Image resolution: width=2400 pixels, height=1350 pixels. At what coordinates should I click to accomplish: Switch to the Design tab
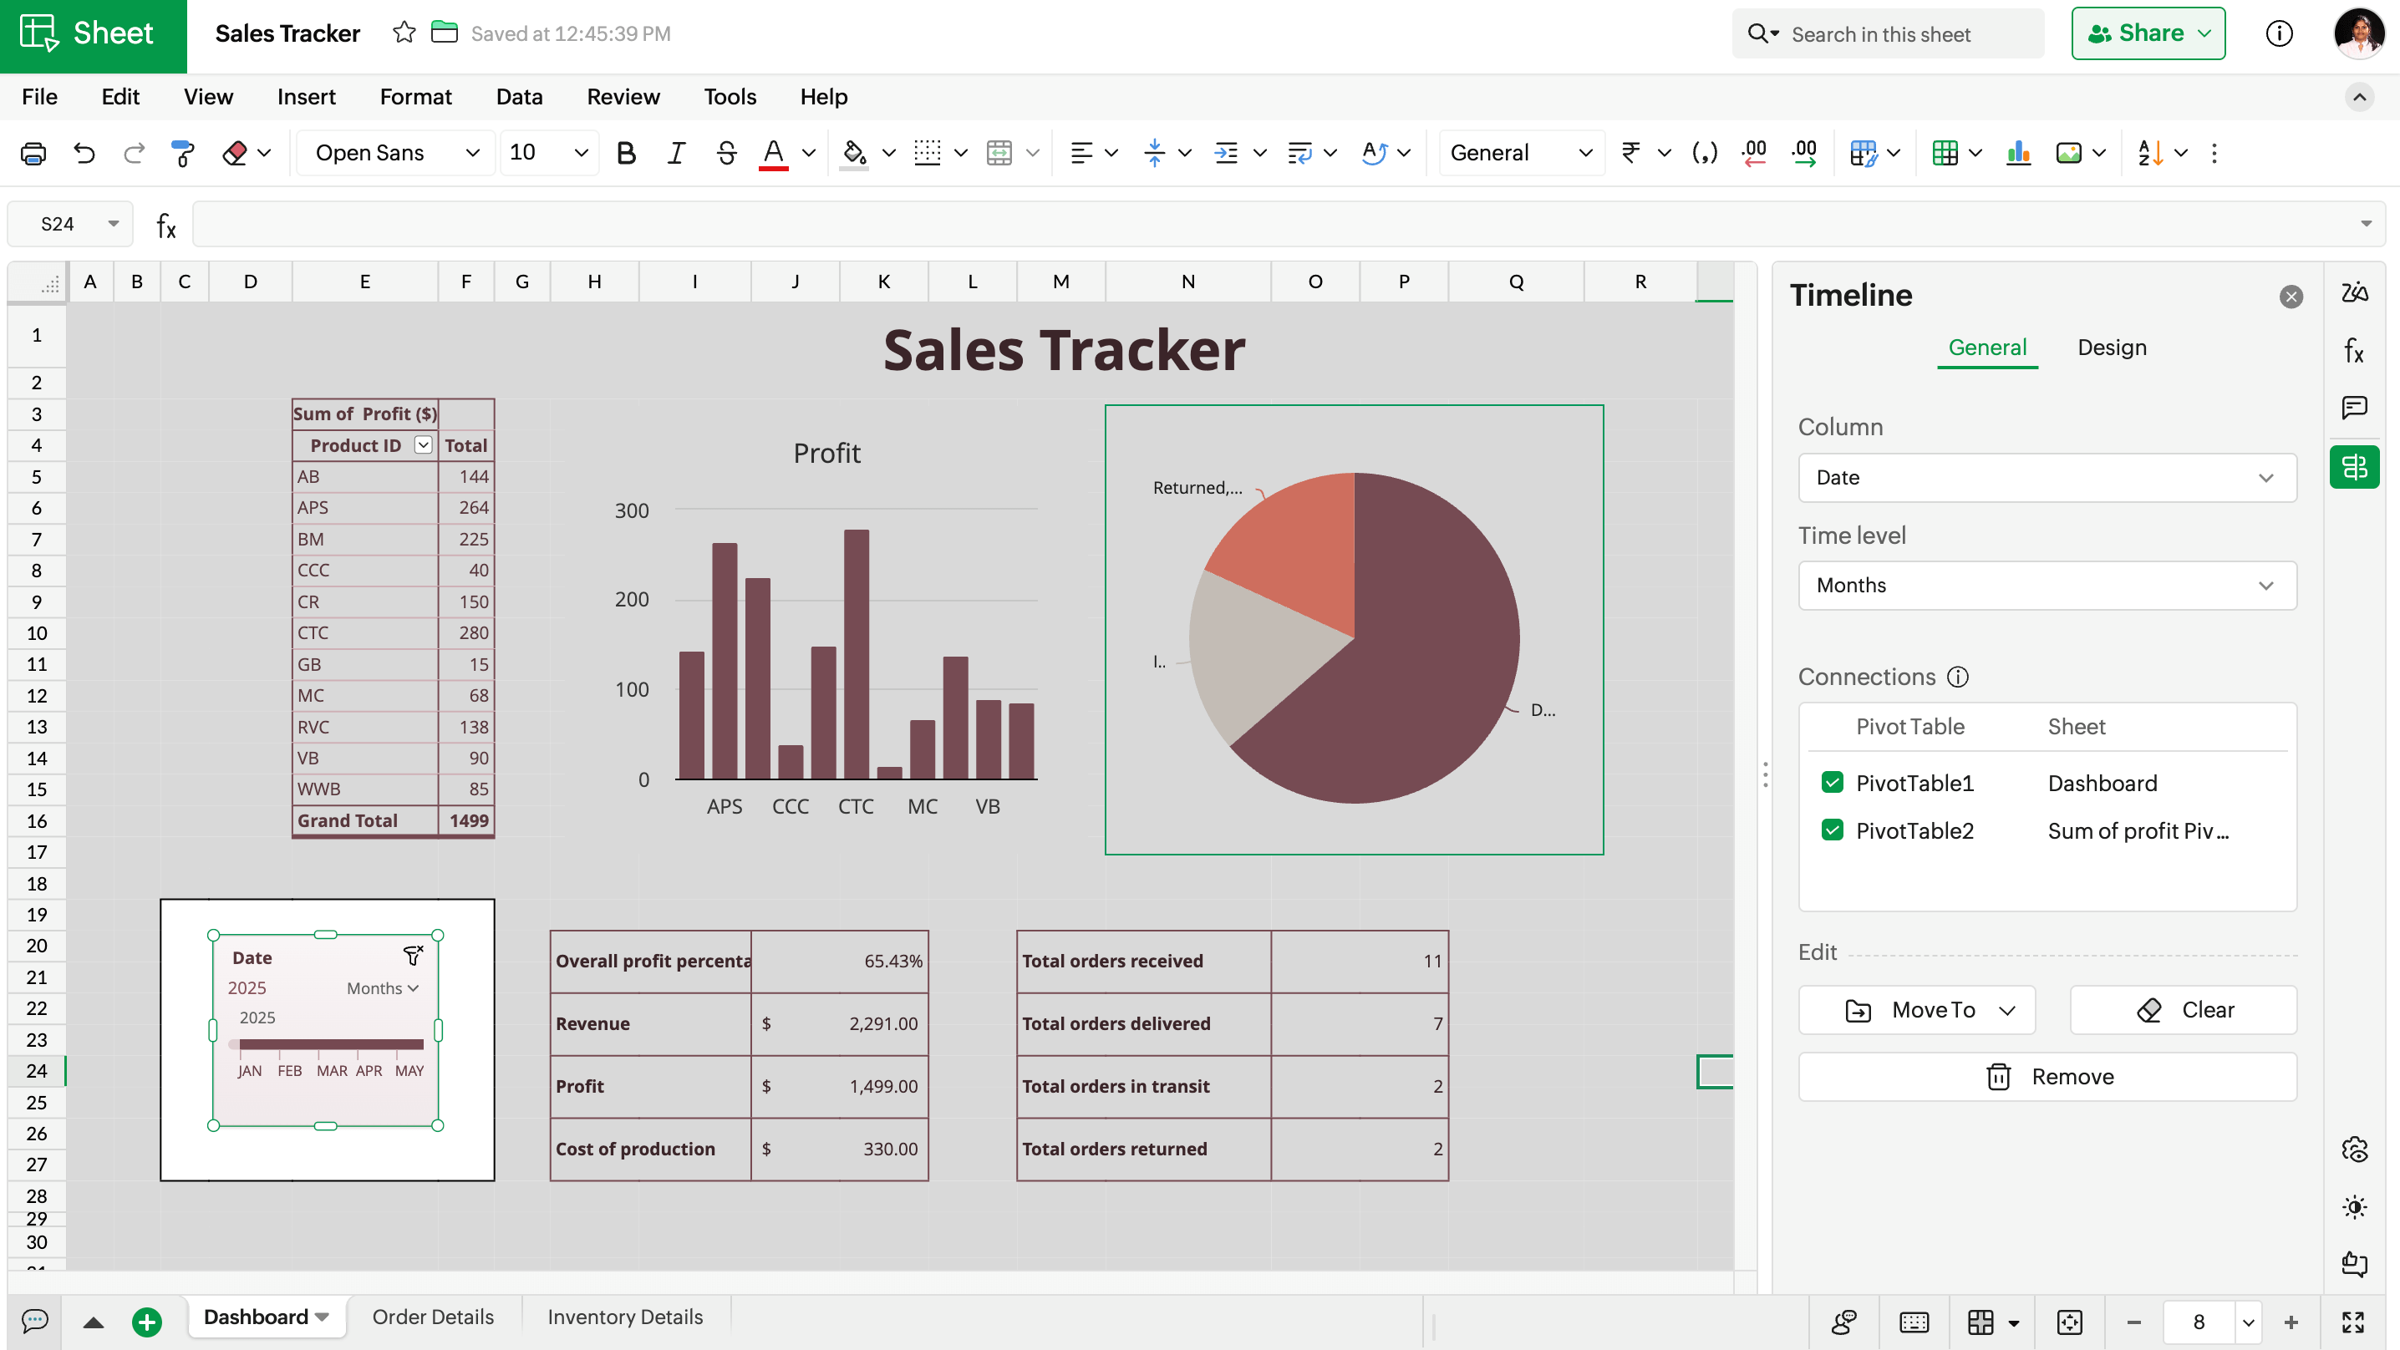[2111, 348]
